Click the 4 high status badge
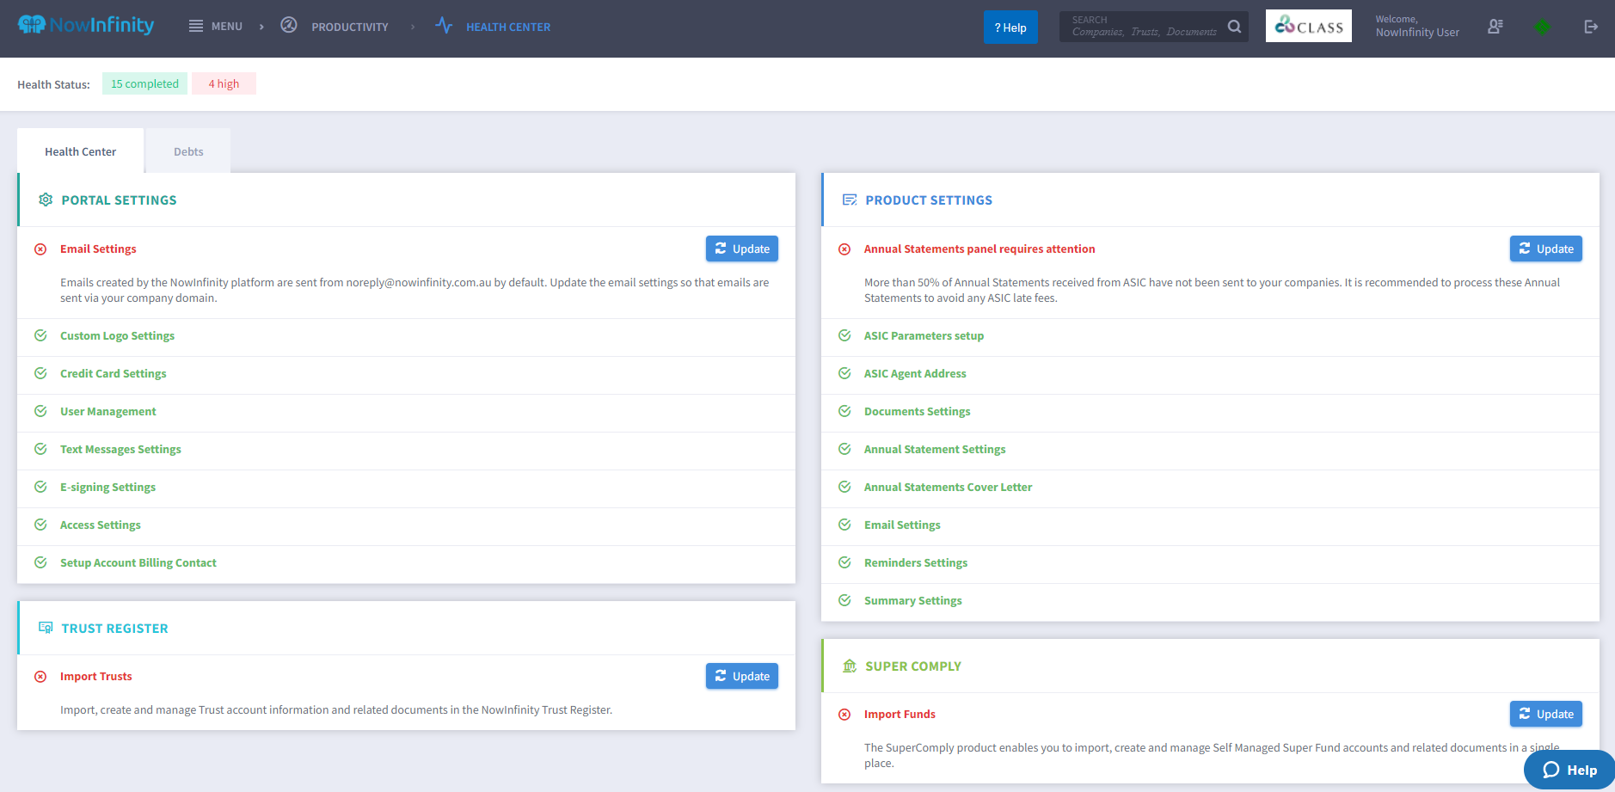 point(224,83)
